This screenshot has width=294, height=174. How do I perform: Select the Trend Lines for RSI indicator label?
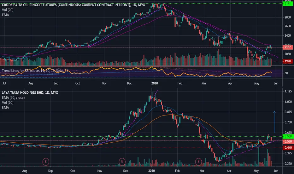(35, 71)
